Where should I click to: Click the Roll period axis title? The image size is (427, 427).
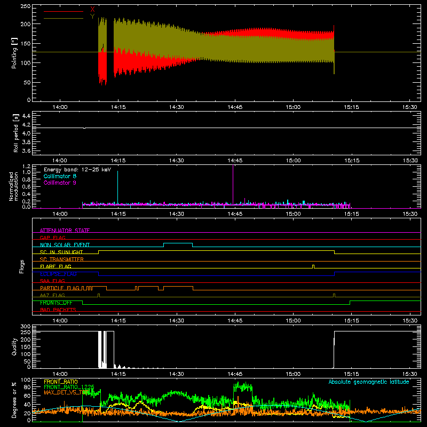click(x=16, y=133)
